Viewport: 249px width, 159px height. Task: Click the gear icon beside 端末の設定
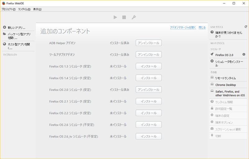(x=212, y=115)
